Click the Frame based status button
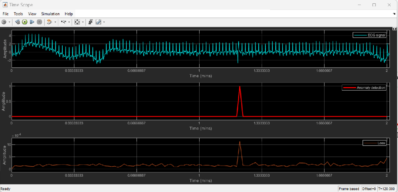 (x=349, y=188)
